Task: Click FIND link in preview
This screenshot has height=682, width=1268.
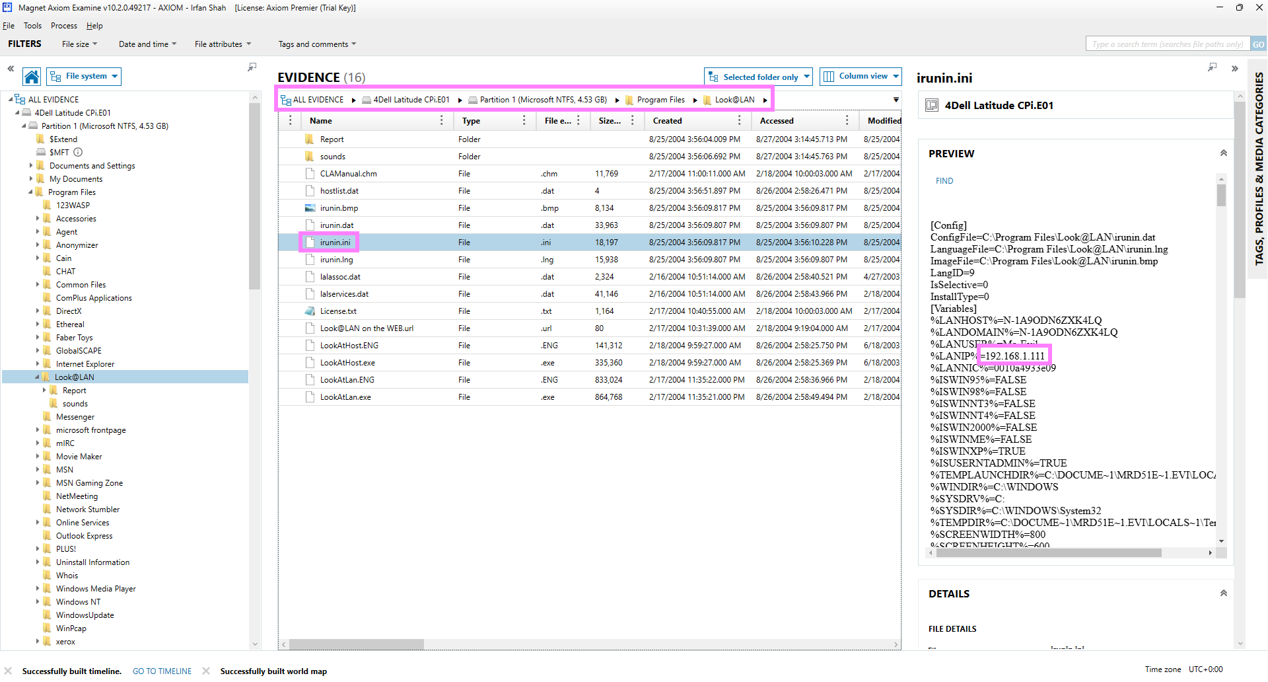Action: (x=944, y=180)
